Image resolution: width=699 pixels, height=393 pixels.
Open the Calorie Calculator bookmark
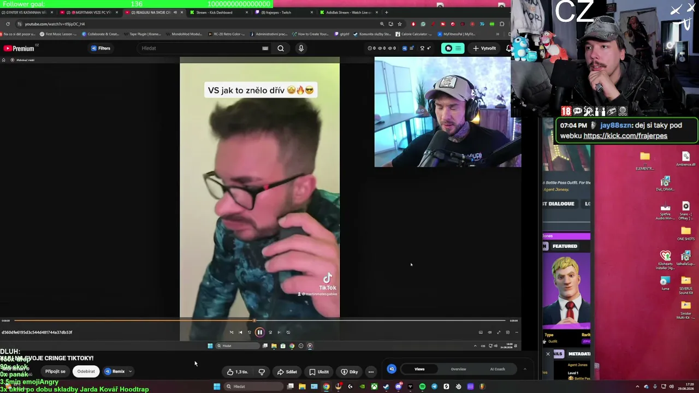414,34
